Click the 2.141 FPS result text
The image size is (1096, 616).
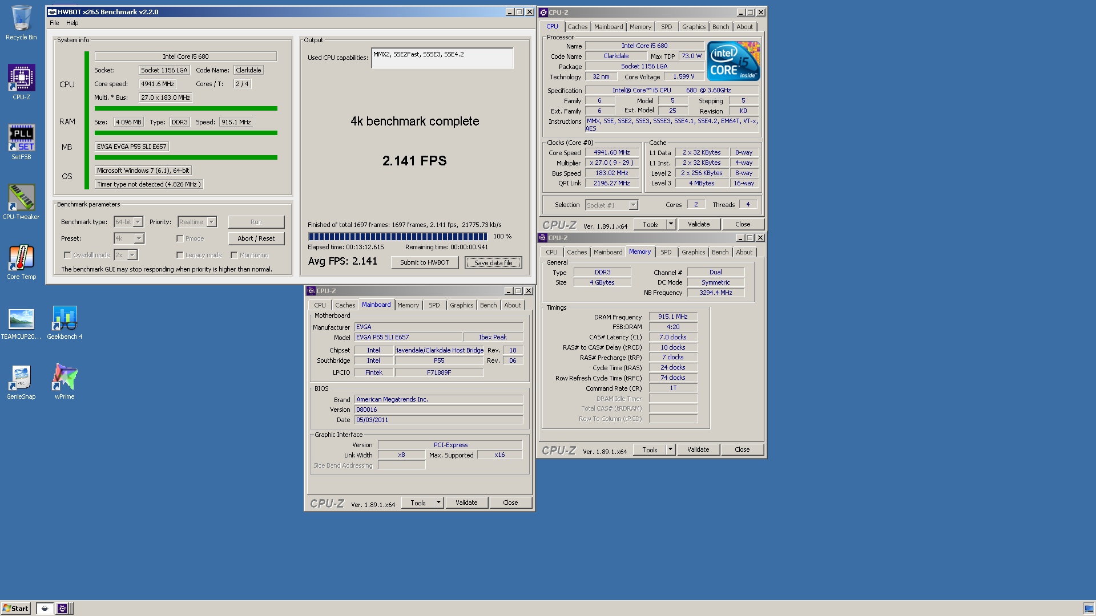pos(414,161)
